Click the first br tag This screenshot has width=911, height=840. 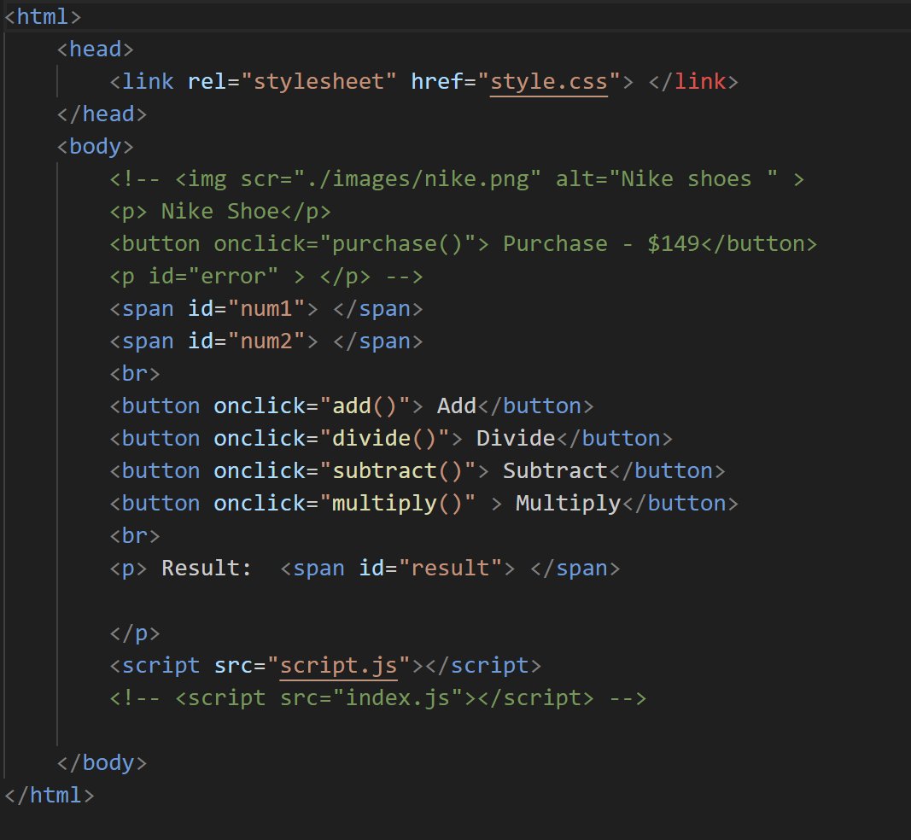pos(135,374)
